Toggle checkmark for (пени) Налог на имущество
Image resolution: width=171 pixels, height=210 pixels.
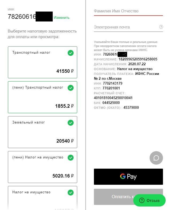(71, 158)
